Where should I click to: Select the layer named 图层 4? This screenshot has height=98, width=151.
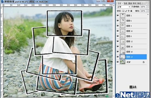pyautogui.click(x=129, y=26)
